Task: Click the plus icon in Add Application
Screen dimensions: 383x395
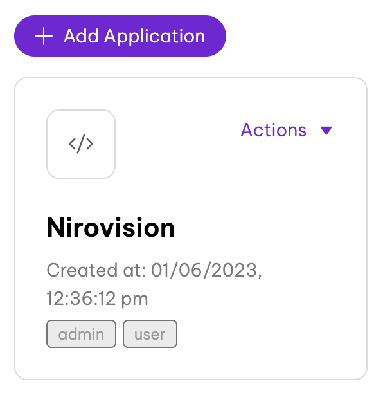Action: pos(44,36)
